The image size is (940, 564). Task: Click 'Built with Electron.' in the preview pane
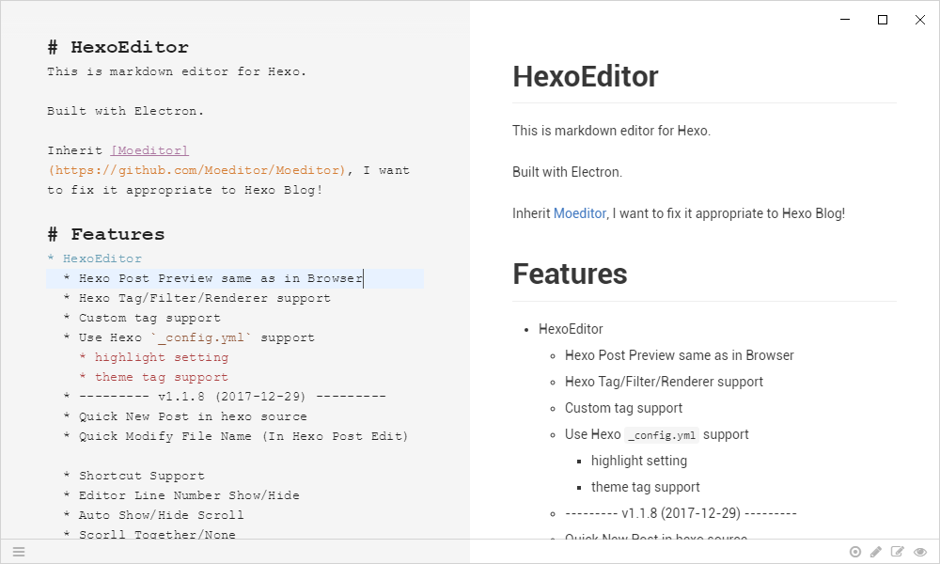tap(567, 172)
